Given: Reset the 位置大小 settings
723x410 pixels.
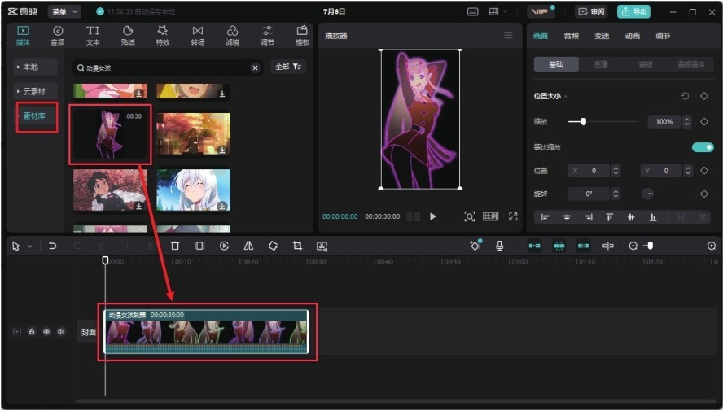Looking at the screenshot, I should [x=686, y=96].
